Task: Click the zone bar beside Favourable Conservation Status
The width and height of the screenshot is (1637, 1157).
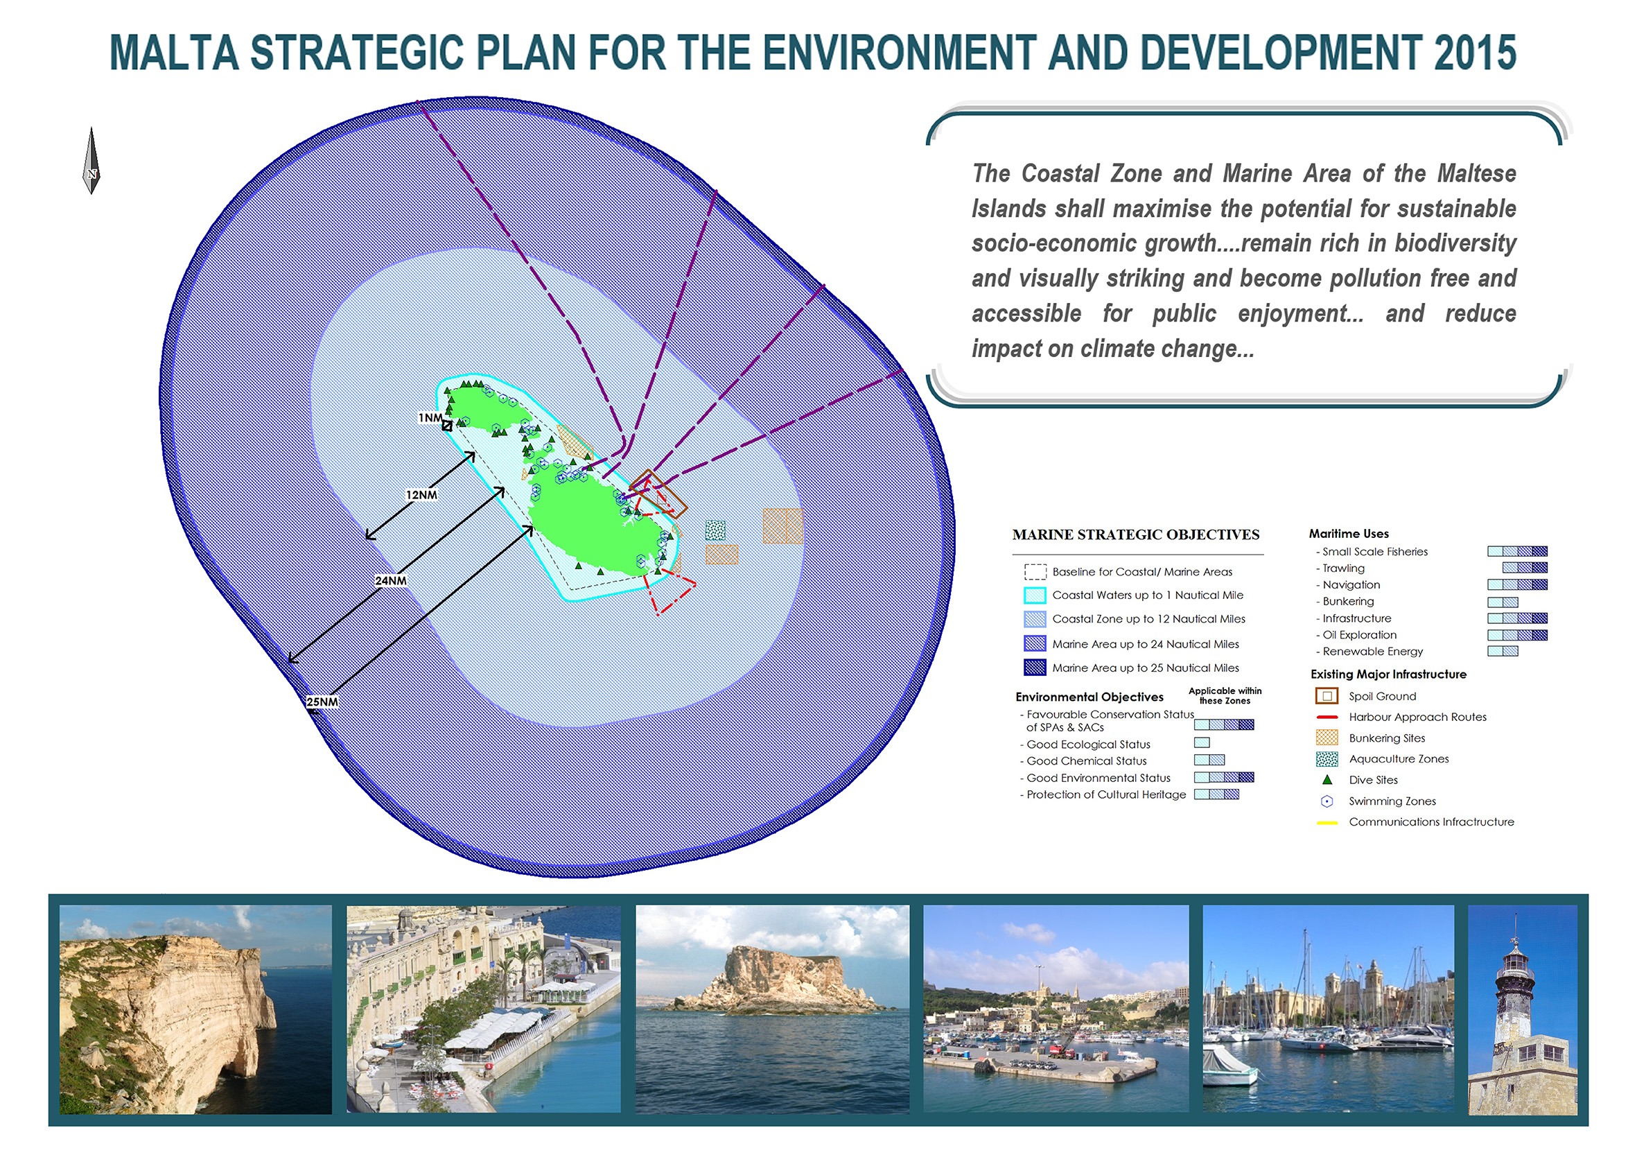Action: click(1224, 725)
